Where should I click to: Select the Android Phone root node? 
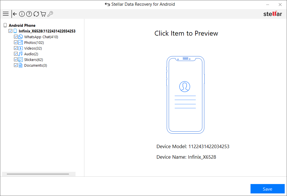point(22,25)
